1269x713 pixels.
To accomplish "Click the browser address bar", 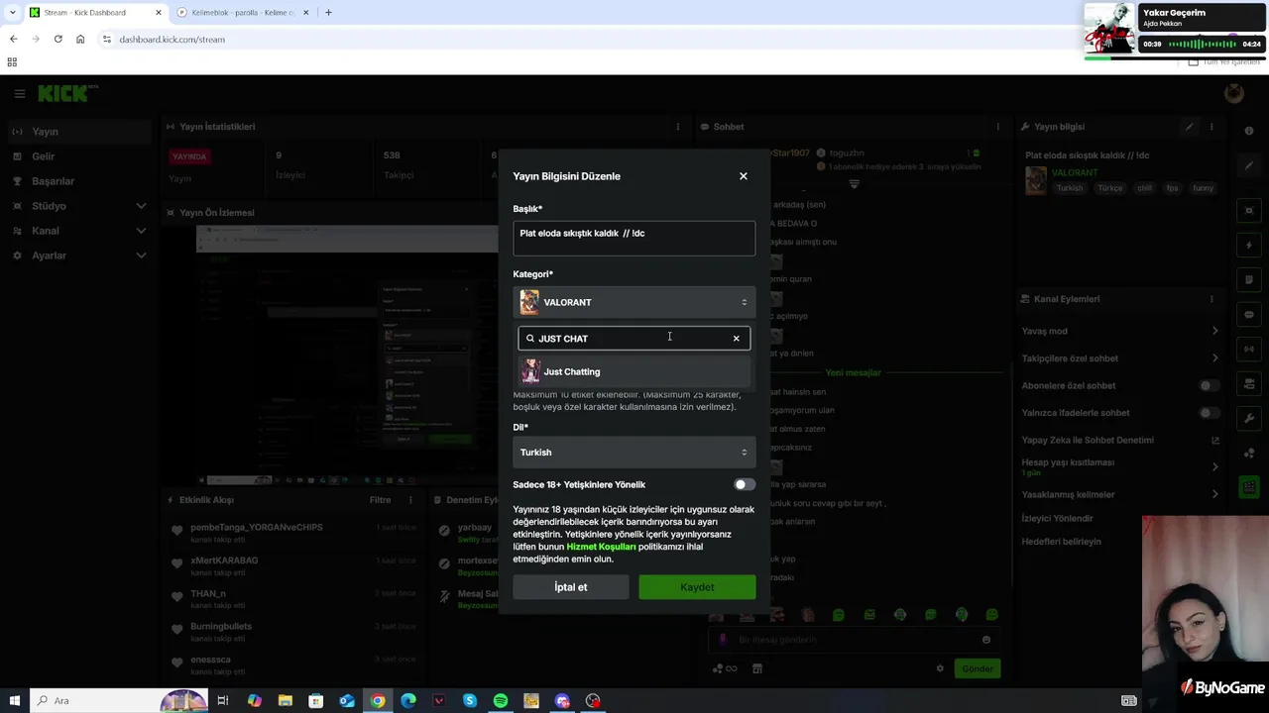I will [x=585, y=40].
